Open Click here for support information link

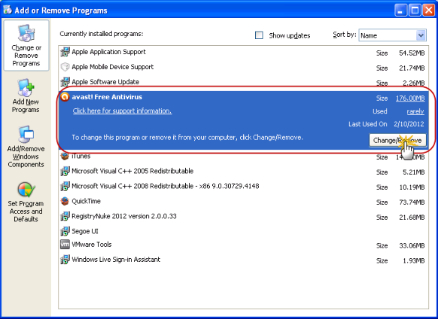click(122, 111)
